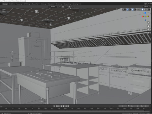Toggle viewport overlays

(x=133, y=9)
